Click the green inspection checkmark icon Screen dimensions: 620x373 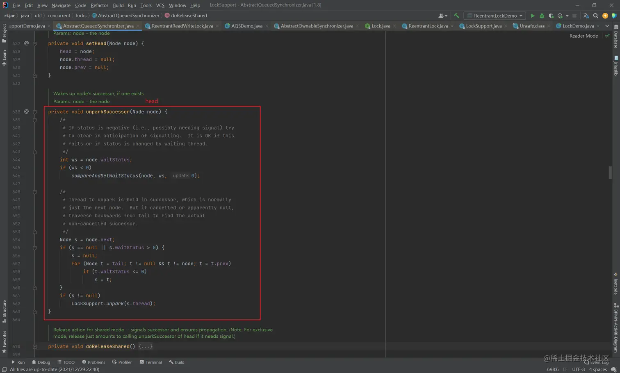(607, 36)
